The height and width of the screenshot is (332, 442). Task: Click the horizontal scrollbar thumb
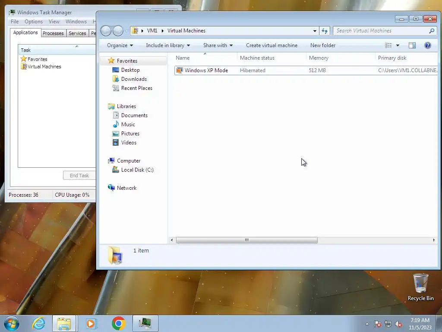(x=246, y=240)
